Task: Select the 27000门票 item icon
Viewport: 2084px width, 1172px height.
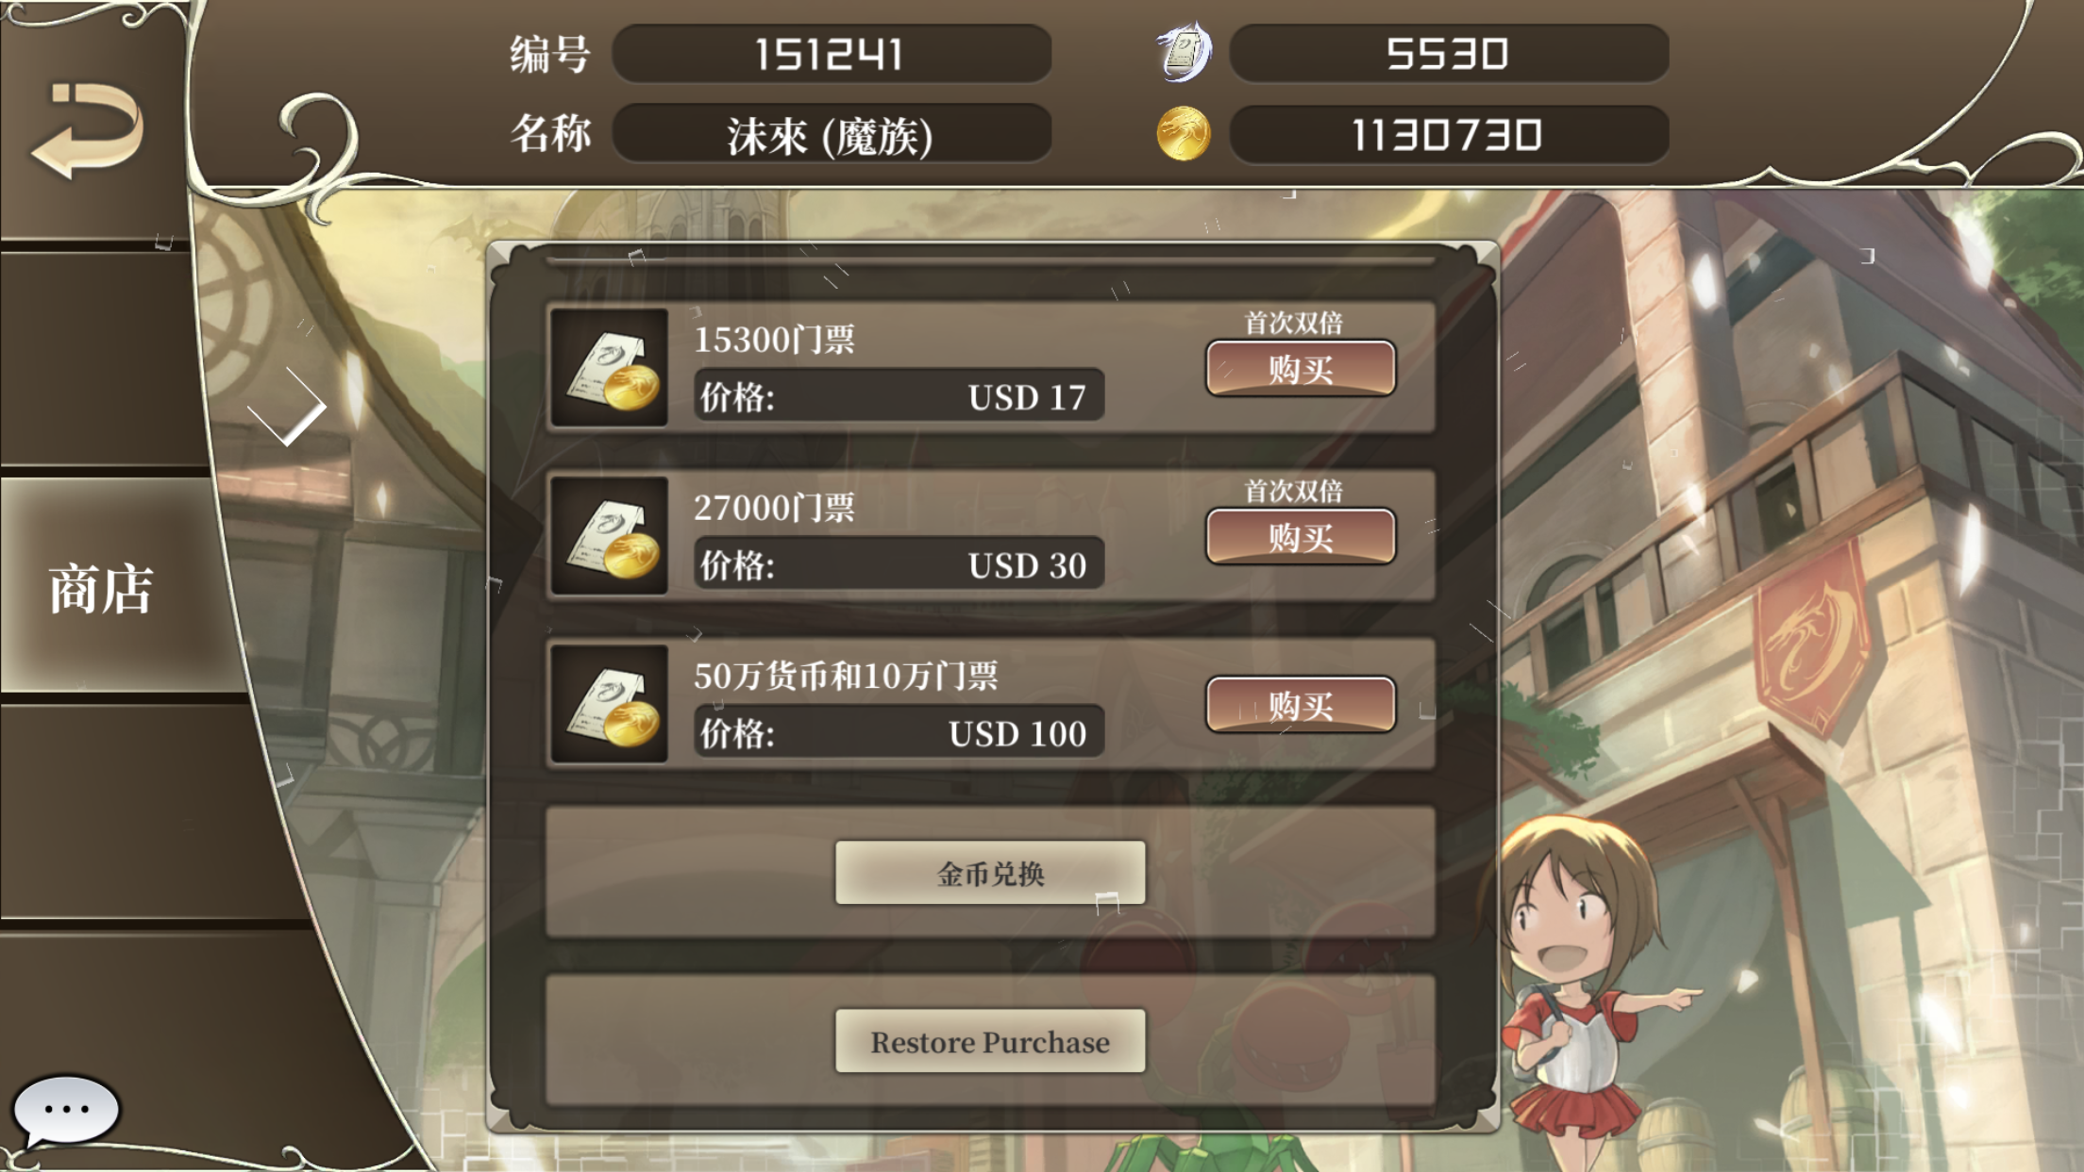Action: [610, 535]
